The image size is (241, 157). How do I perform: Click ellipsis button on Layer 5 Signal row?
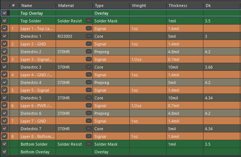click(x=88, y=90)
